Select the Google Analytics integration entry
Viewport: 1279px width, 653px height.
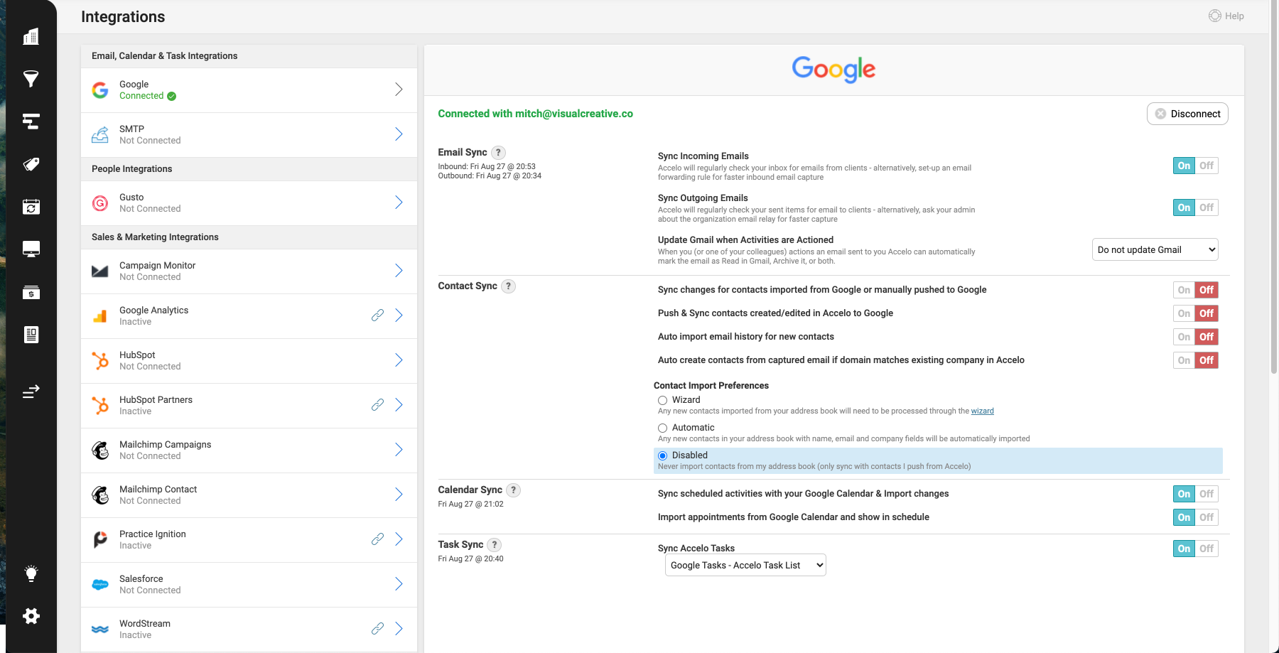pos(249,316)
